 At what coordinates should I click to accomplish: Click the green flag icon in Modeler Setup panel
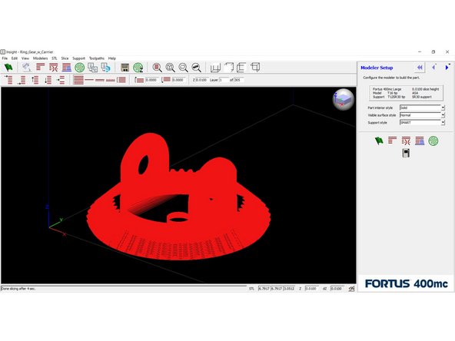click(379, 141)
